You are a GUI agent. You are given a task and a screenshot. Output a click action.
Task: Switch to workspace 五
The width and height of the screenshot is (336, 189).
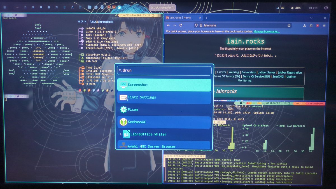tap(49, 8)
